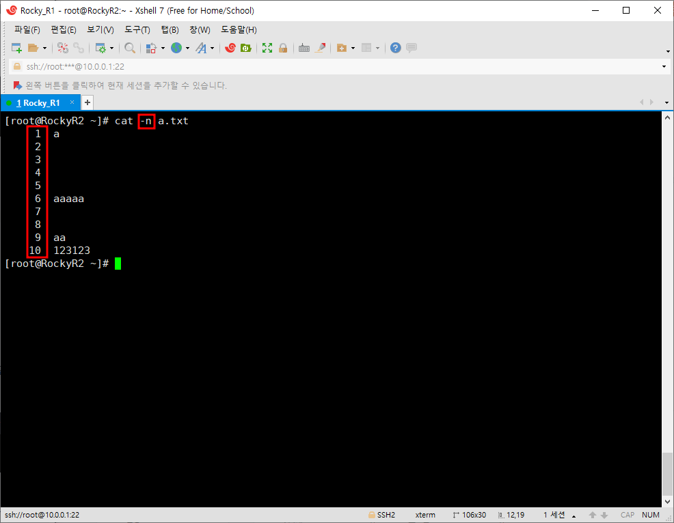The height and width of the screenshot is (523, 674).
Task: Expand the tools folder dropdown arrow
Action: pyautogui.click(x=353, y=48)
